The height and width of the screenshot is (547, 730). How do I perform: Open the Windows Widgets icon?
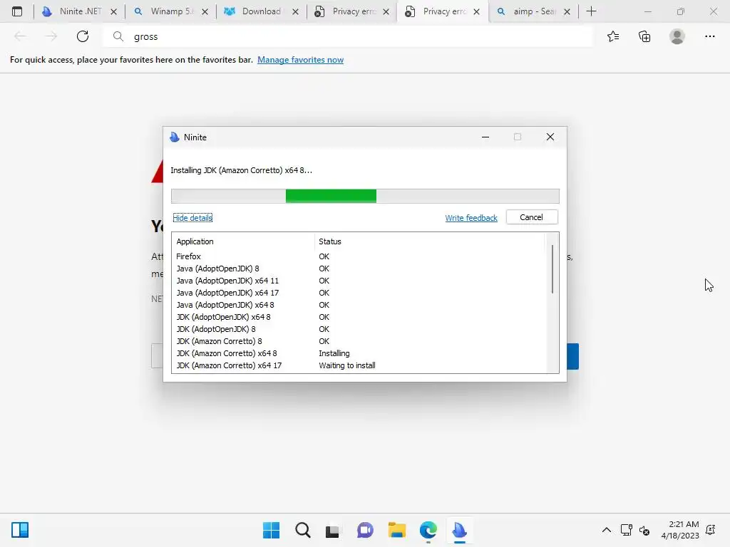(20, 530)
